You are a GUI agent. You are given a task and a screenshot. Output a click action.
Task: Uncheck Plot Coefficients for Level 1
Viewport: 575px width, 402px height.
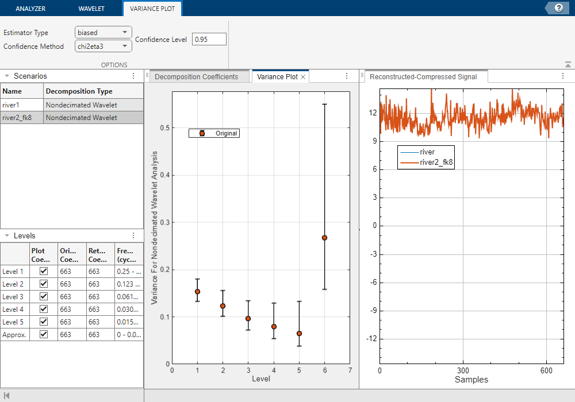click(44, 271)
